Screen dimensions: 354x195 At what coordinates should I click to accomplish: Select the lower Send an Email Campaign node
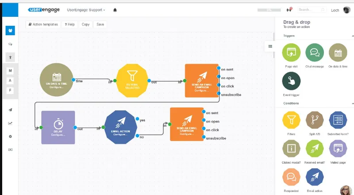point(187,124)
